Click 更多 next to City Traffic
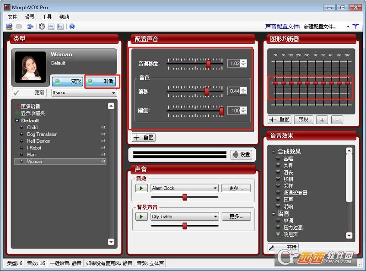The width and height of the screenshot is (366, 271). [236, 217]
